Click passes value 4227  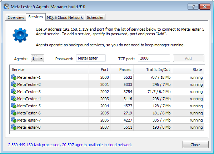pyautogui.click(x=128, y=120)
